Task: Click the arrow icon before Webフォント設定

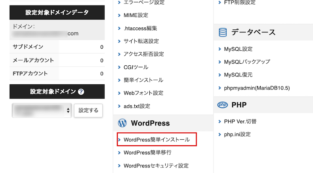Action: [x=119, y=93]
